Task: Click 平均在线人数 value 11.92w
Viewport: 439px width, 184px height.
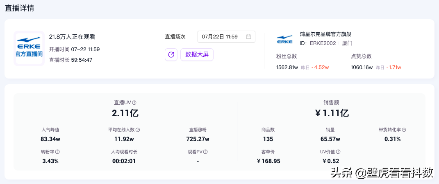Action: click(124, 139)
